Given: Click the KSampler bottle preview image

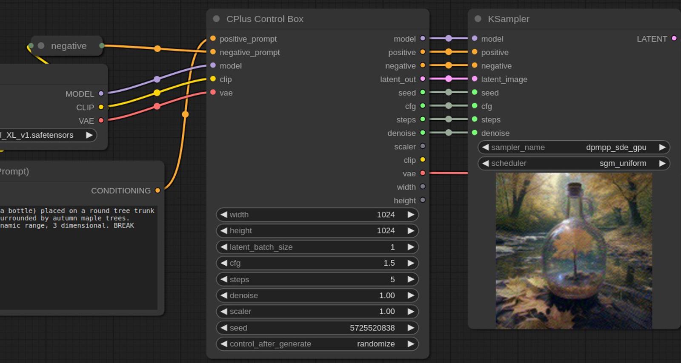Looking at the screenshot, I should click(x=574, y=251).
